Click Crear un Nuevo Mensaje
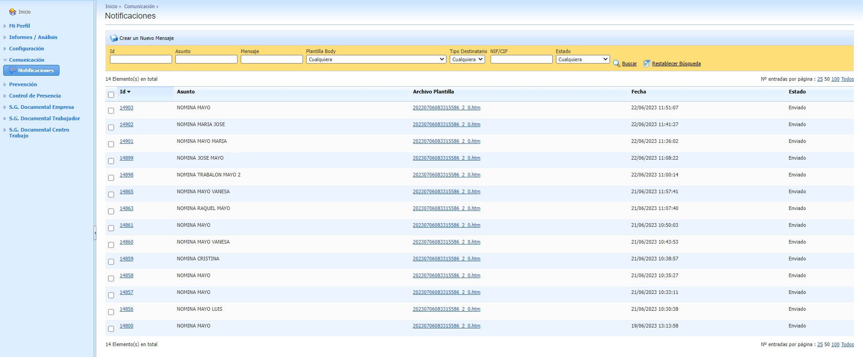The width and height of the screenshot is (863, 357). [x=146, y=38]
